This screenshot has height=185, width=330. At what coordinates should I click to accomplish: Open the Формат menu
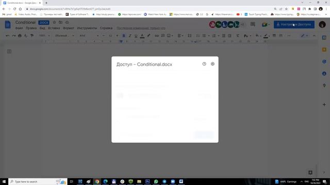point(69,28)
